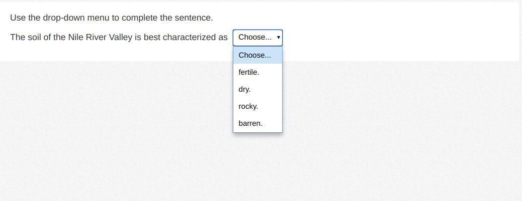
Task: Collapse the open Choose... combo box
Action: tap(257, 37)
